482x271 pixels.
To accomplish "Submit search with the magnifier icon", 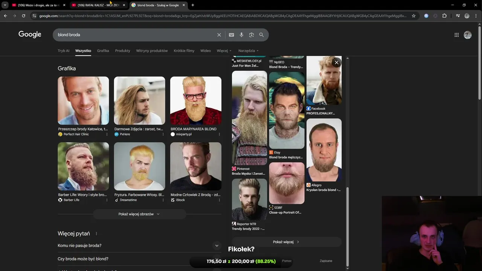I will click(261, 35).
